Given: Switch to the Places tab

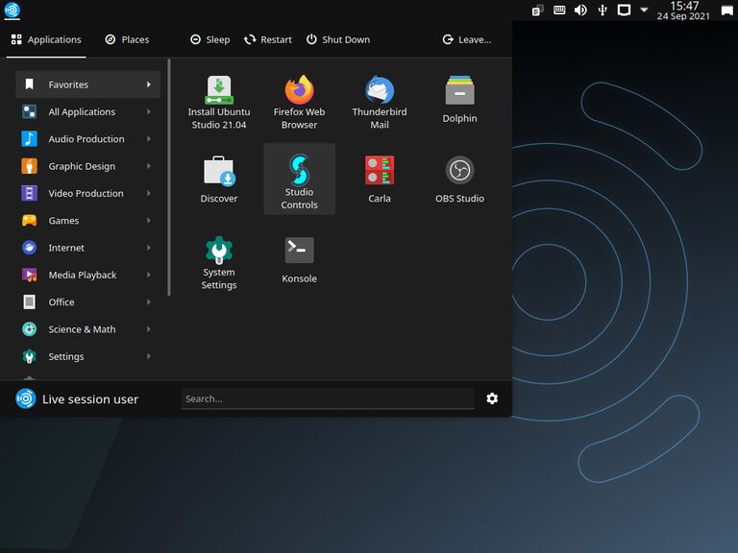Looking at the screenshot, I should tap(127, 40).
